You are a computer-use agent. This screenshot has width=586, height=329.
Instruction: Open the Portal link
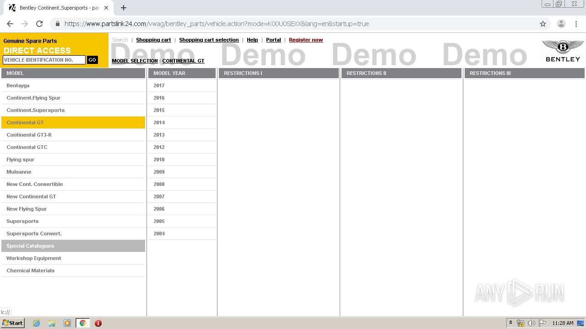pos(273,40)
